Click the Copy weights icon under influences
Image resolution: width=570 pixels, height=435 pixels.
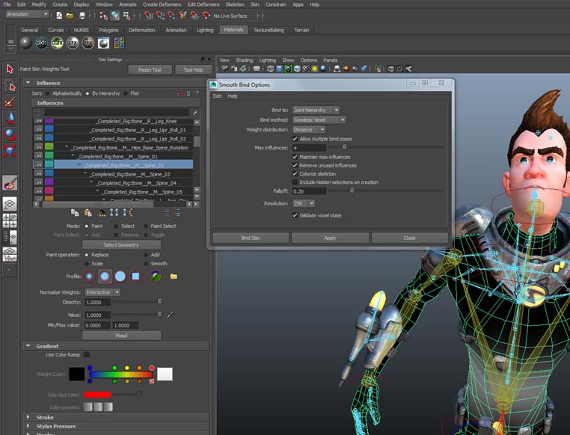pos(75,213)
